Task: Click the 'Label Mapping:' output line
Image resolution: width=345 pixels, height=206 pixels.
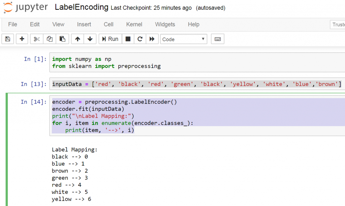Action: pyautogui.click(x=74, y=150)
